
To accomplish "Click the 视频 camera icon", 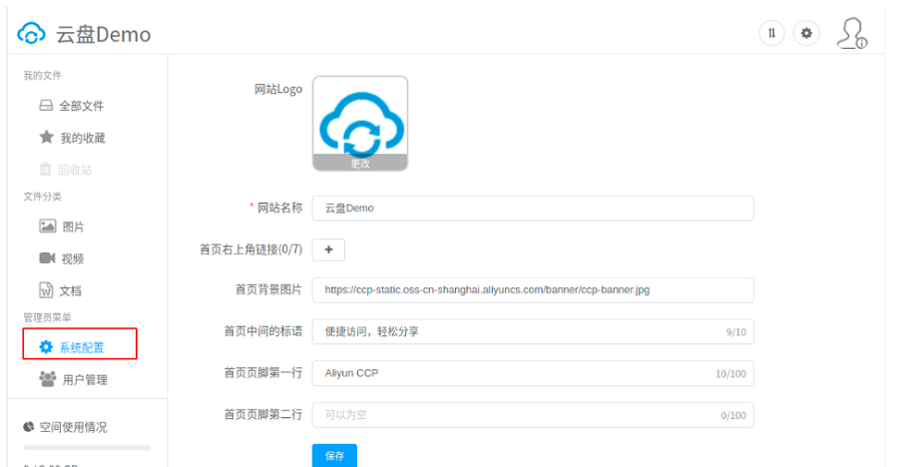I will tap(46, 258).
